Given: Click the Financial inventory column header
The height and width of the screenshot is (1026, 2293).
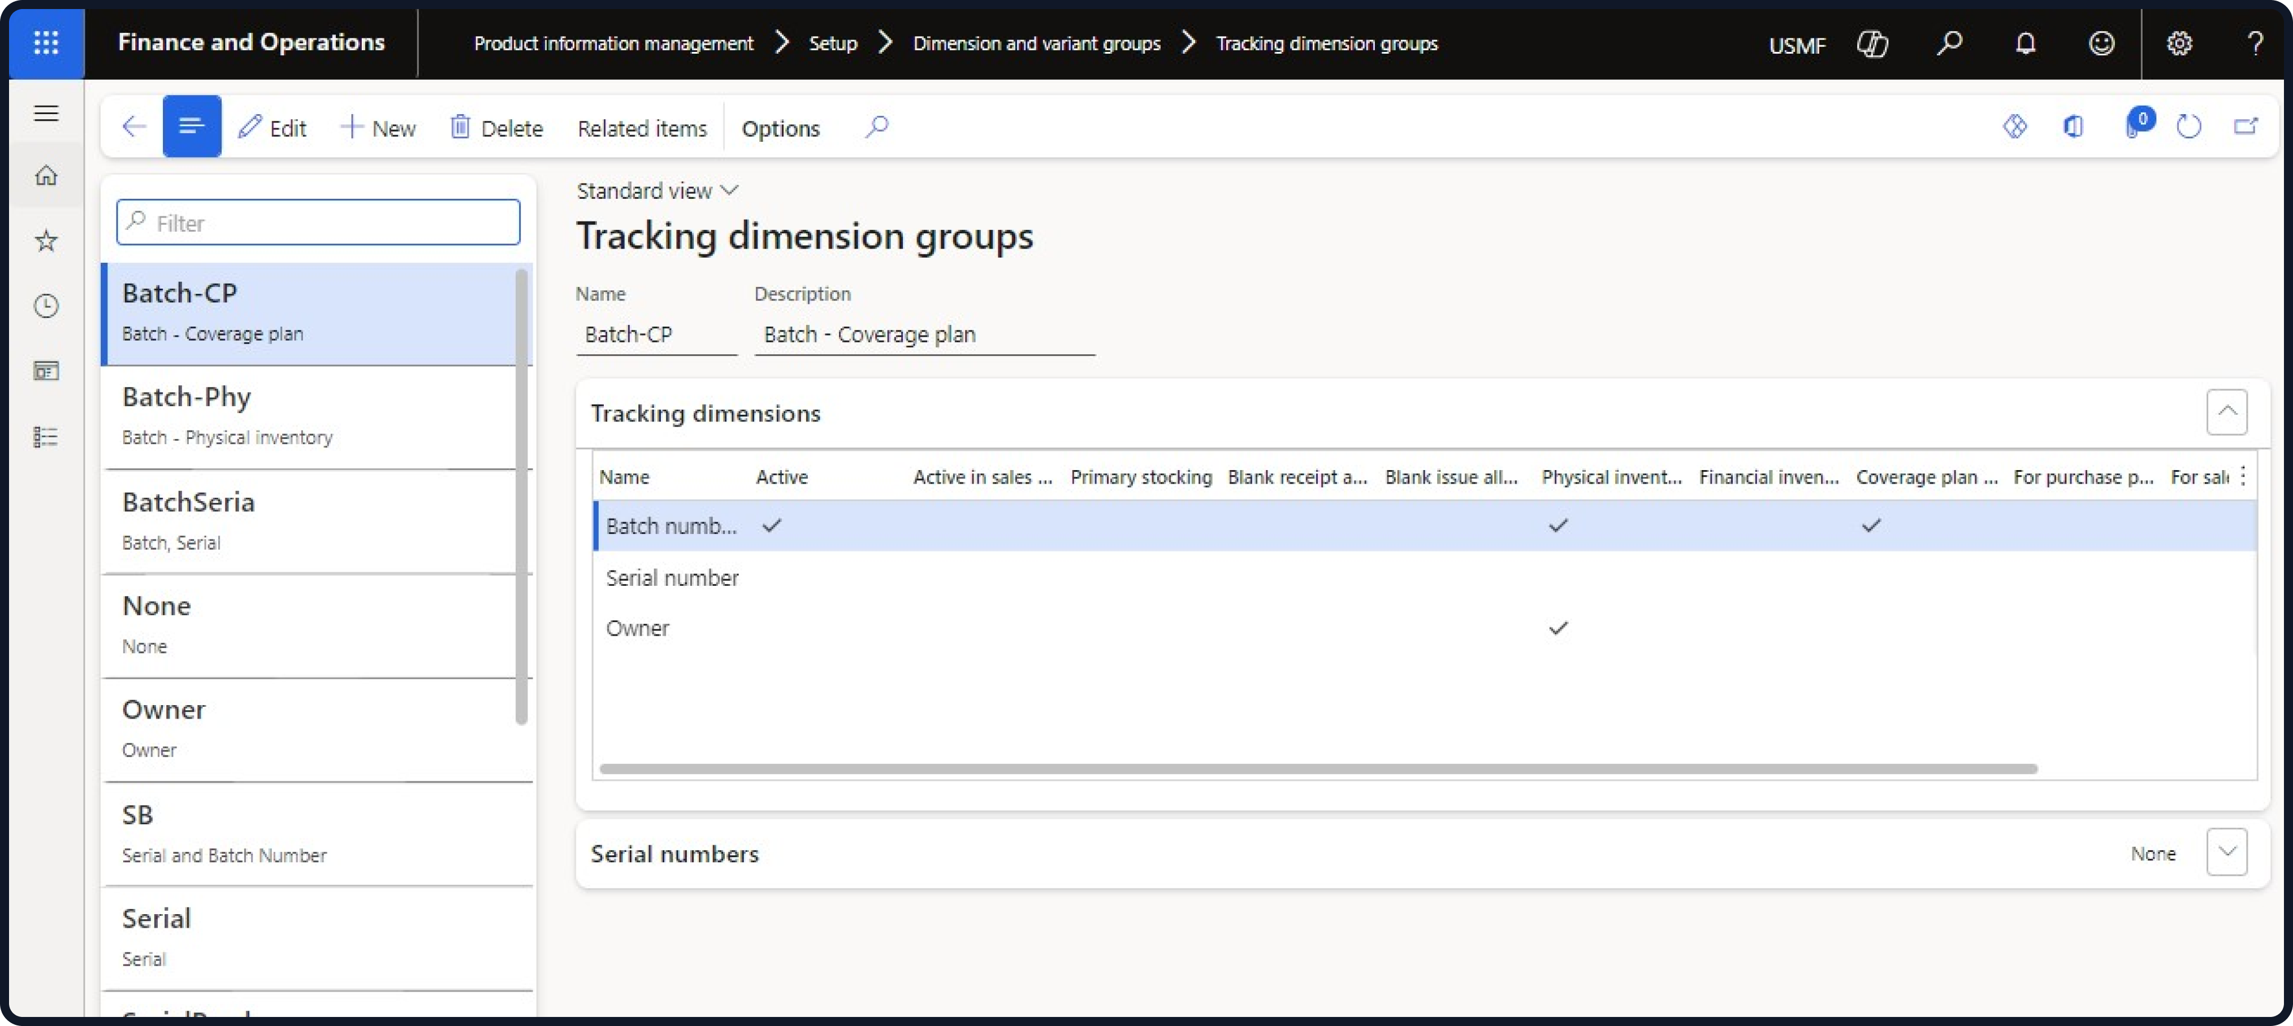Looking at the screenshot, I should click(x=1768, y=477).
